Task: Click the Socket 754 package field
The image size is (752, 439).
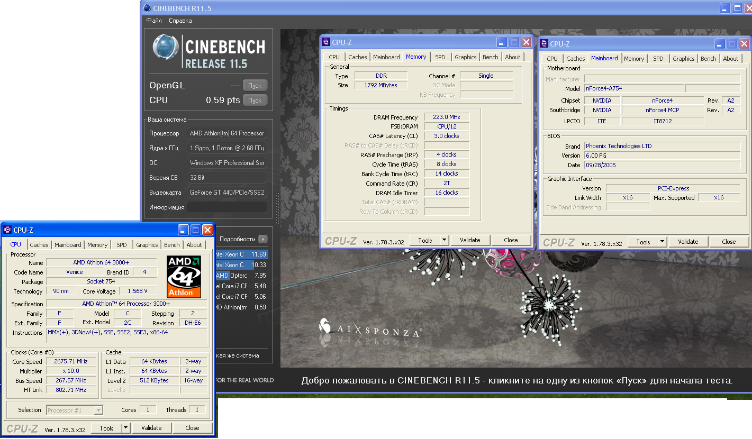Action: coord(101,281)
